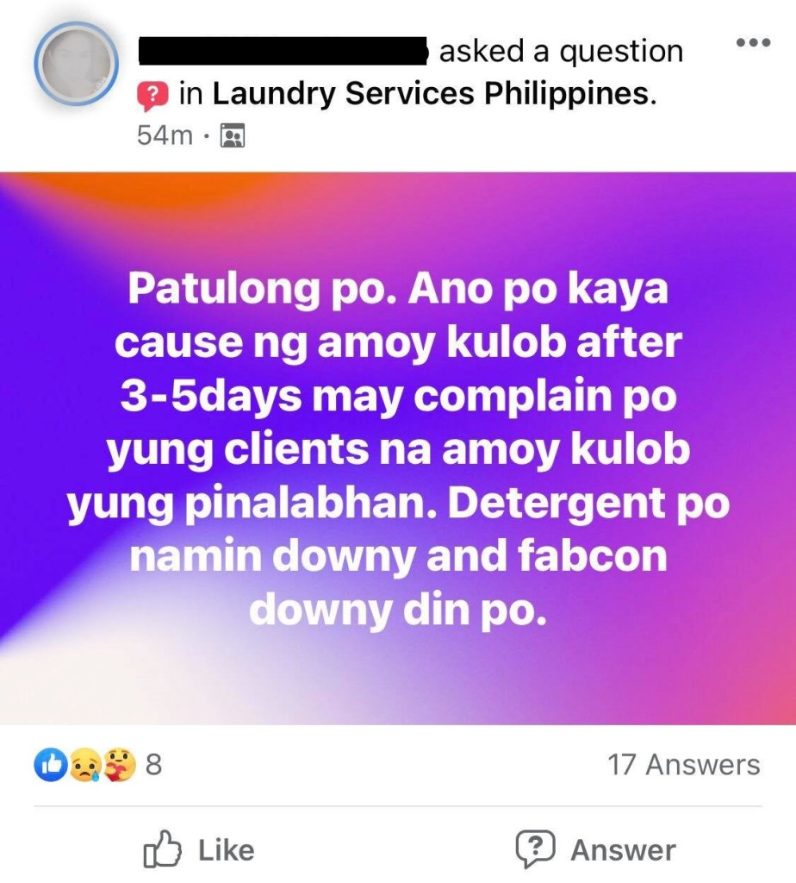Open the Laundry Services Philippines group link

(433, 93)
